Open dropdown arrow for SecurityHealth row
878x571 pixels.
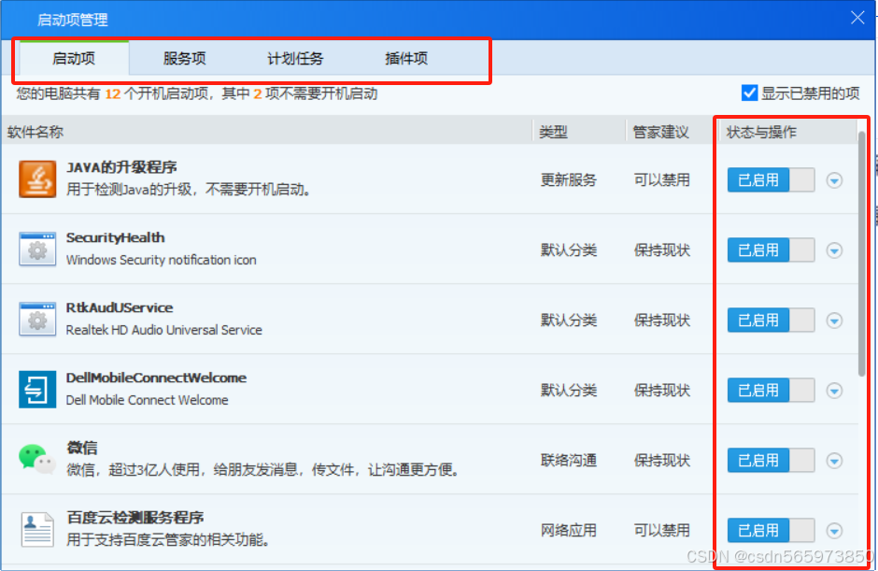(834, 250)
